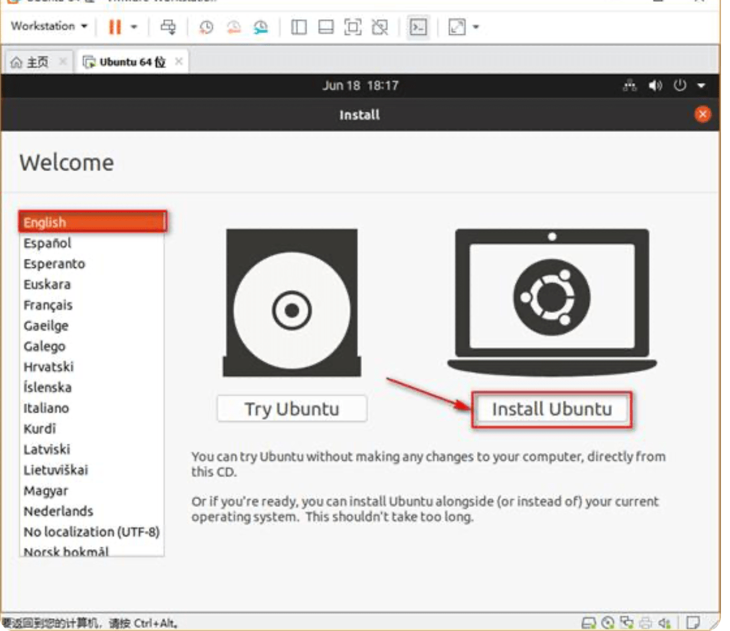Open the Workstation menu

coord(49,26)
